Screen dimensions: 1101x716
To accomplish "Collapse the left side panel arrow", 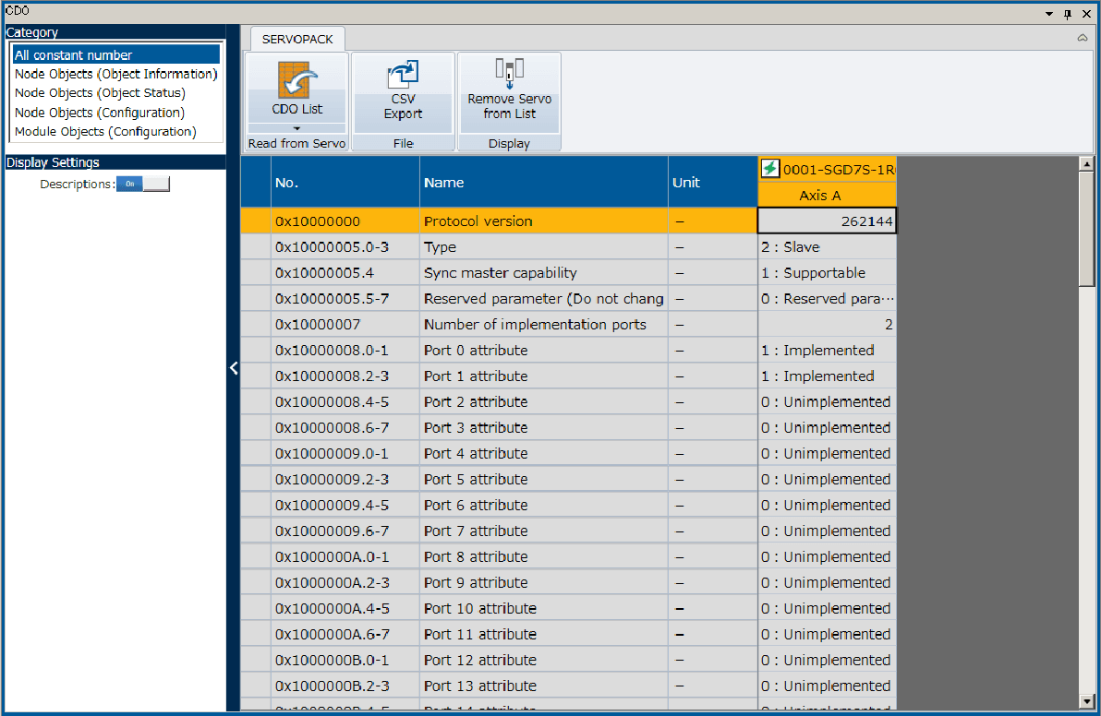I will click(234, 367).
